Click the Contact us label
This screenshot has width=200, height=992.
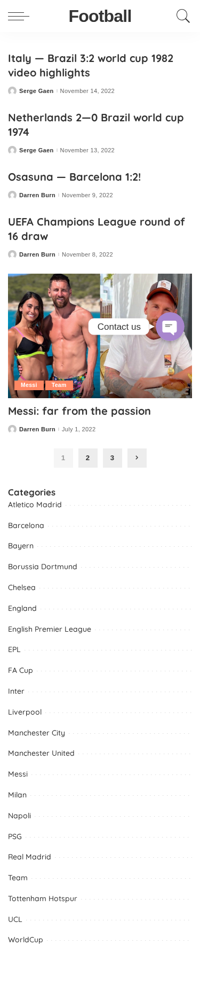[x=119, y=327]
